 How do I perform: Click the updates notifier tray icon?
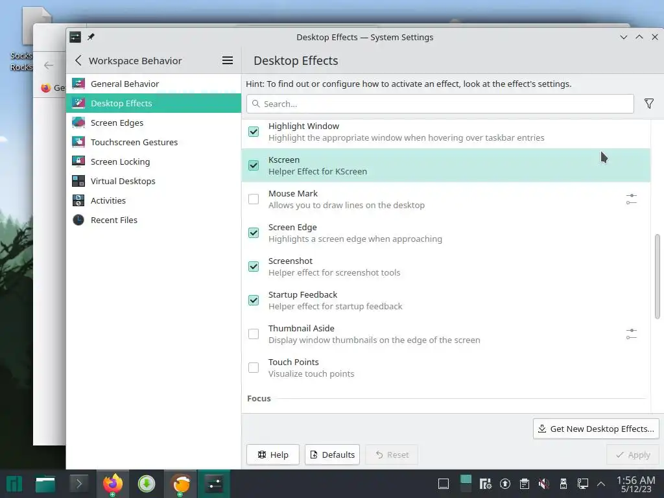click(x=504, y=484)
